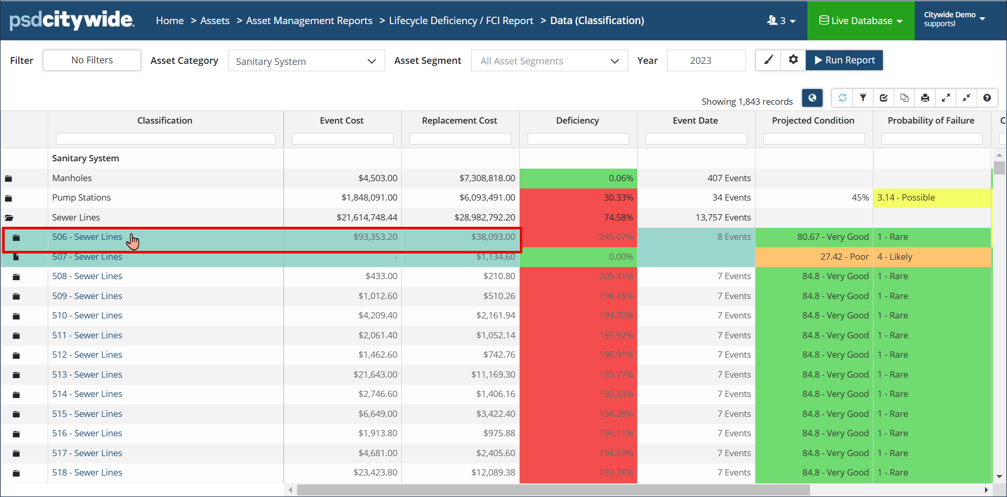Toggle the checkbox selection icon in toolbar
Viewport: 1007px width, 497px height.
[884, 98]
